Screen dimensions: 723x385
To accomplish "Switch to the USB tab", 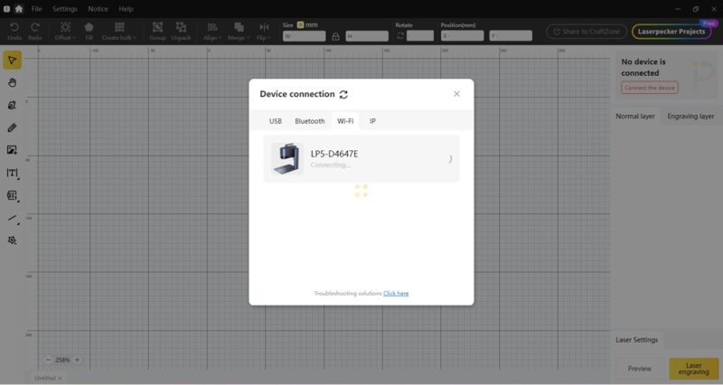I will 276,121.
